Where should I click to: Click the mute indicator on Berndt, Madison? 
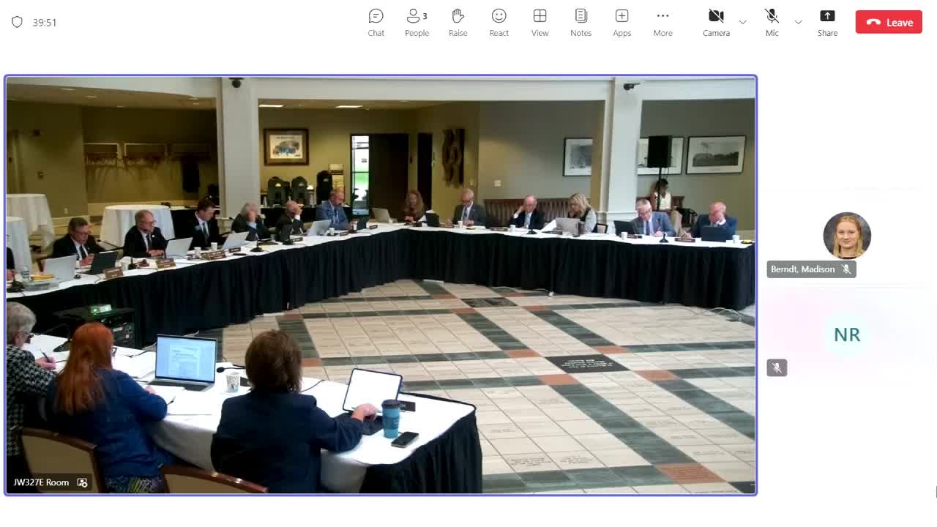point(846,269)
